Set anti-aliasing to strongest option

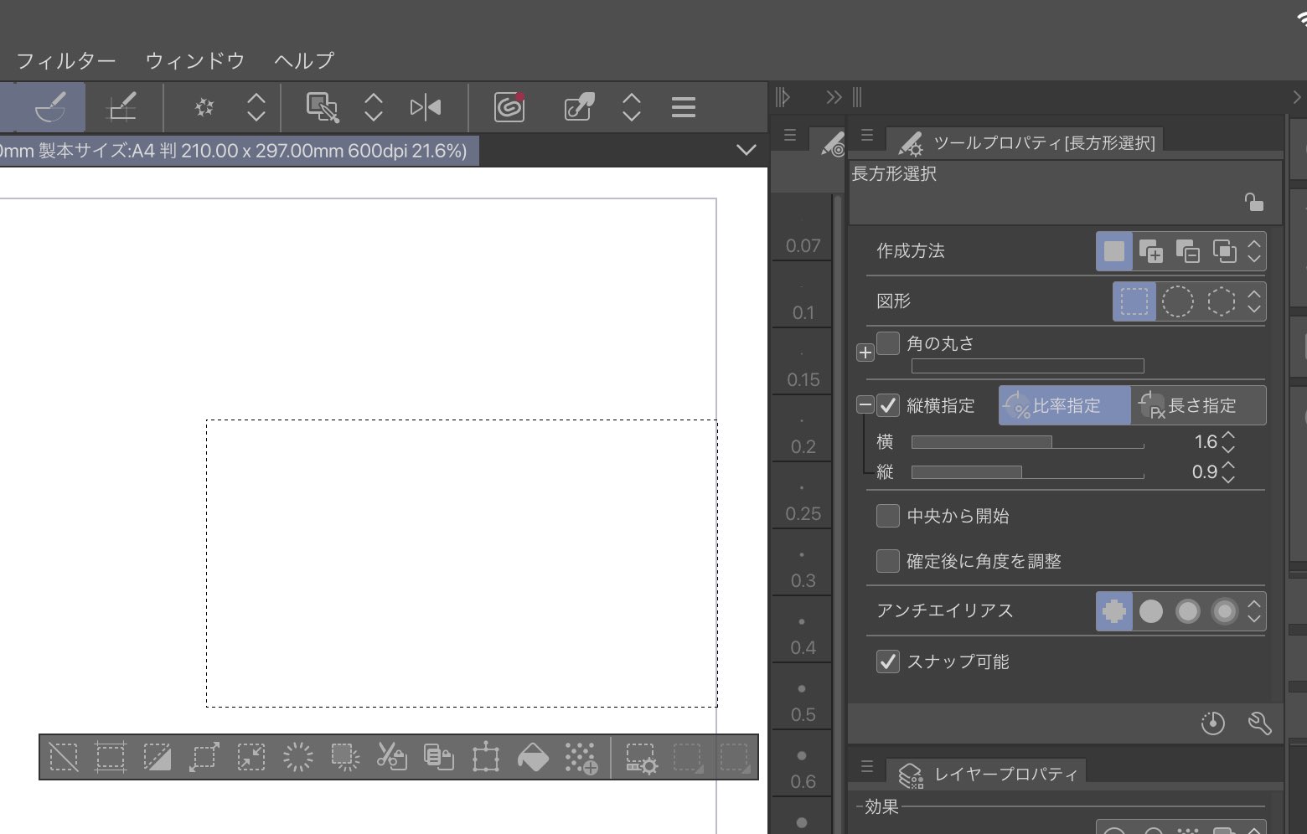pyautogui.click(x=1224, y=611)
